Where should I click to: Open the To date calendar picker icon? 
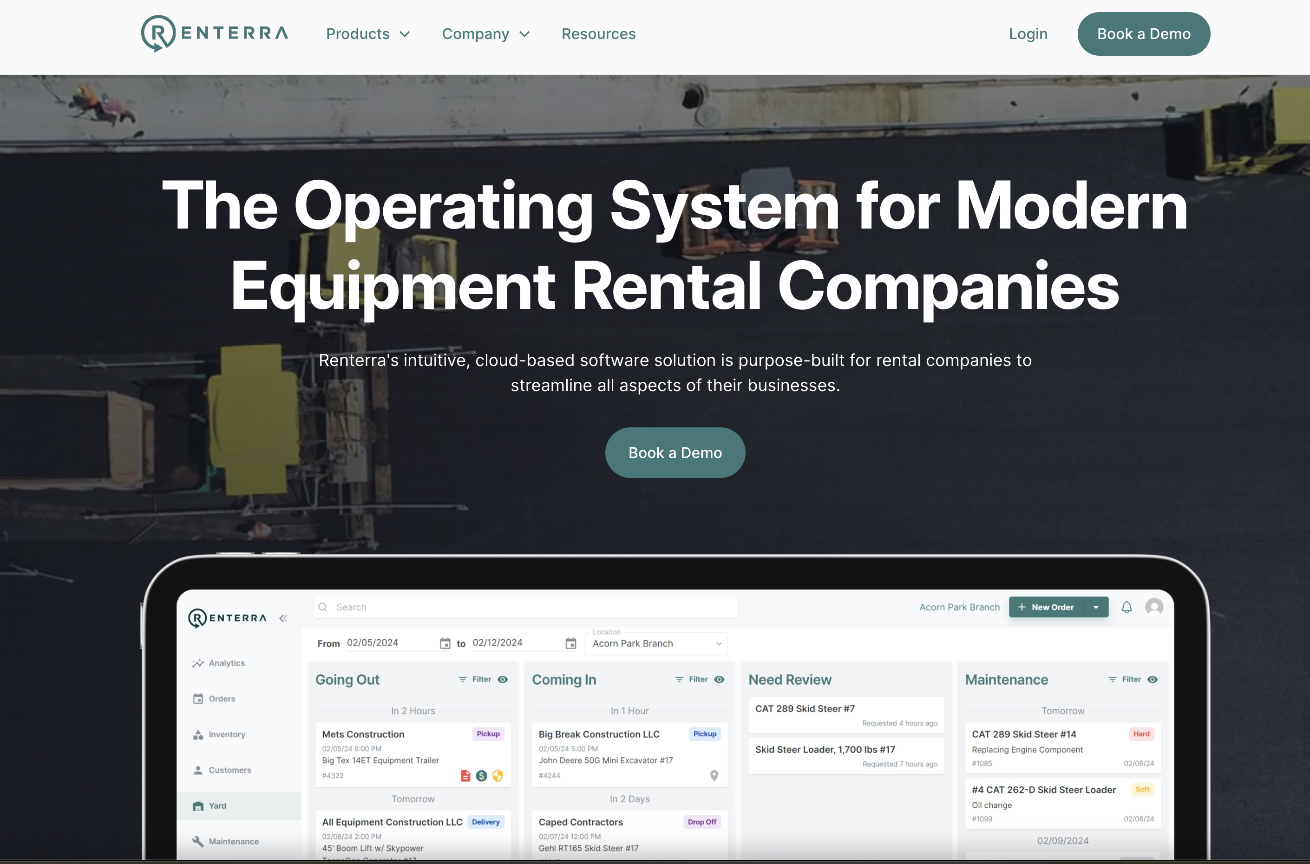pos(571,643)
